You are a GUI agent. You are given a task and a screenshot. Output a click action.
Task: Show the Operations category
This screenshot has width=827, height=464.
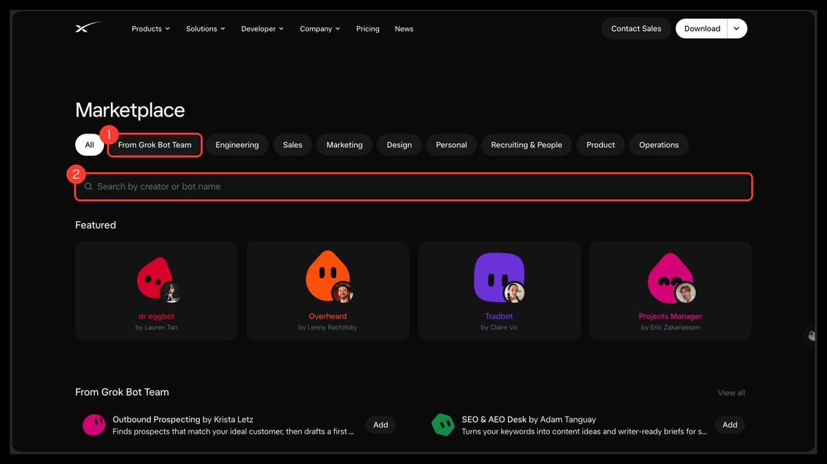pos(659,145)
